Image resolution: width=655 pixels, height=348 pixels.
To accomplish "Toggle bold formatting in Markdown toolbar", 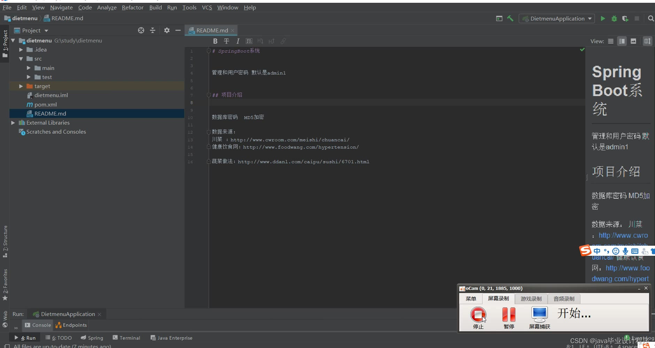I will [215, 41].
